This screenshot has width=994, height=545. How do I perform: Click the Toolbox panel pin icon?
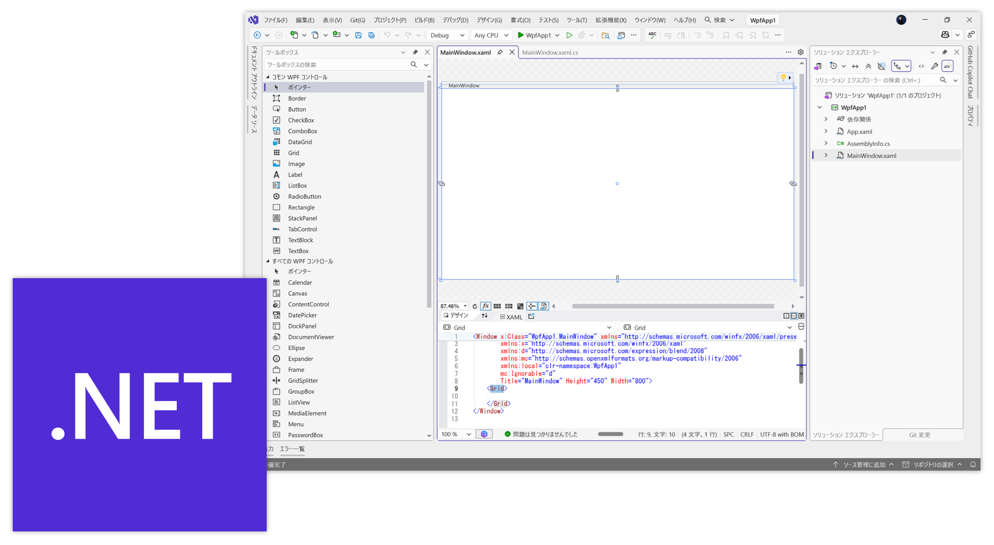coord(415,52)
